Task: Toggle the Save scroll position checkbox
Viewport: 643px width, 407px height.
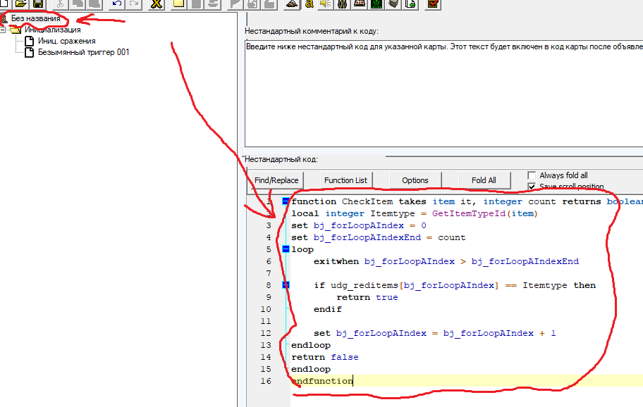Action: pyautogui.click(x=532, y=187)
